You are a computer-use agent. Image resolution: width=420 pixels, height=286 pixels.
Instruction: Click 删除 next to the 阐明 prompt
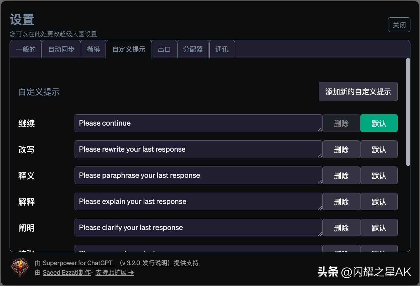341,227
